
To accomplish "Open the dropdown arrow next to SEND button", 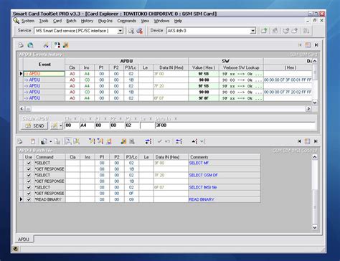I will (61, 125).
